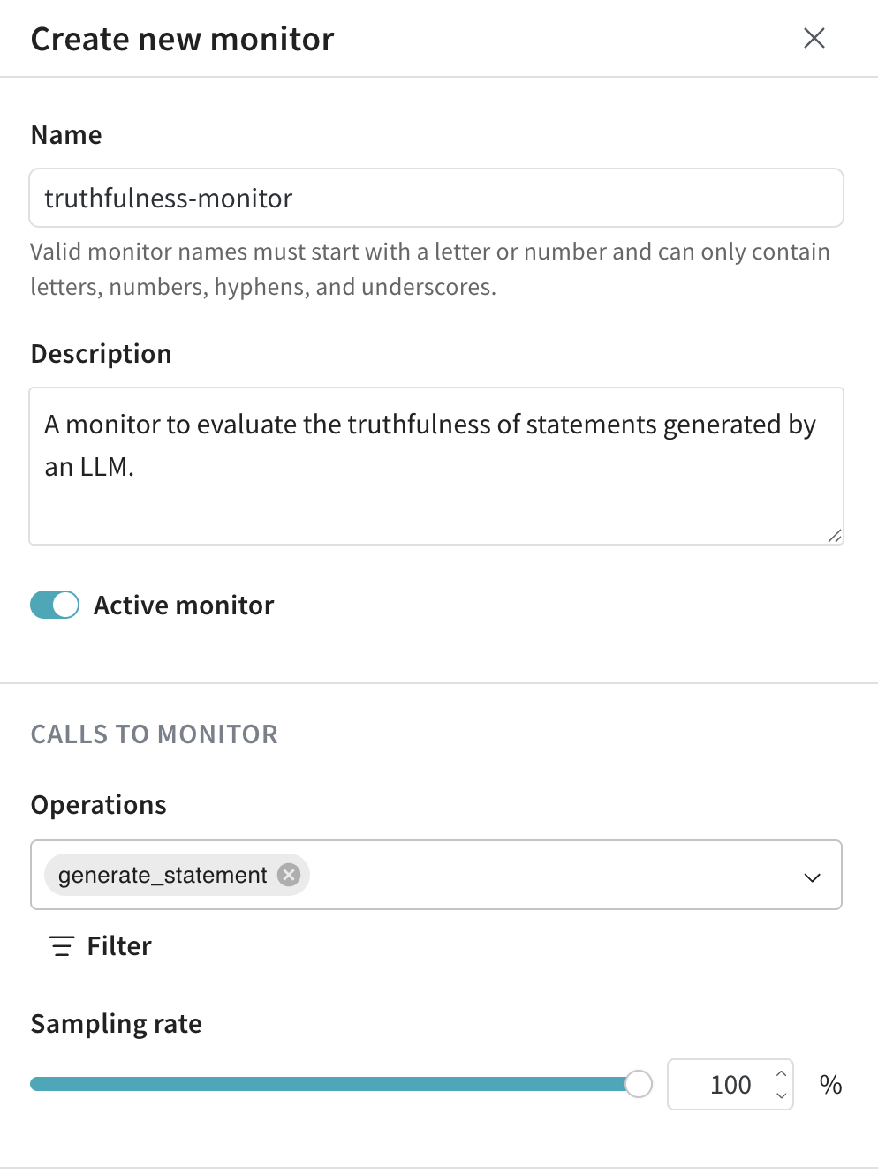Viewport: 878px width, 1174px height.
Task: Click the Operations label
Action: click(x=99, y=805)
